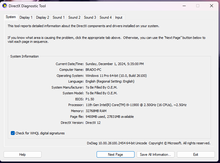Toggle Check for WHQL digital signatures checkbox
This screenshot has height=163, width=220.
point(13,133)
